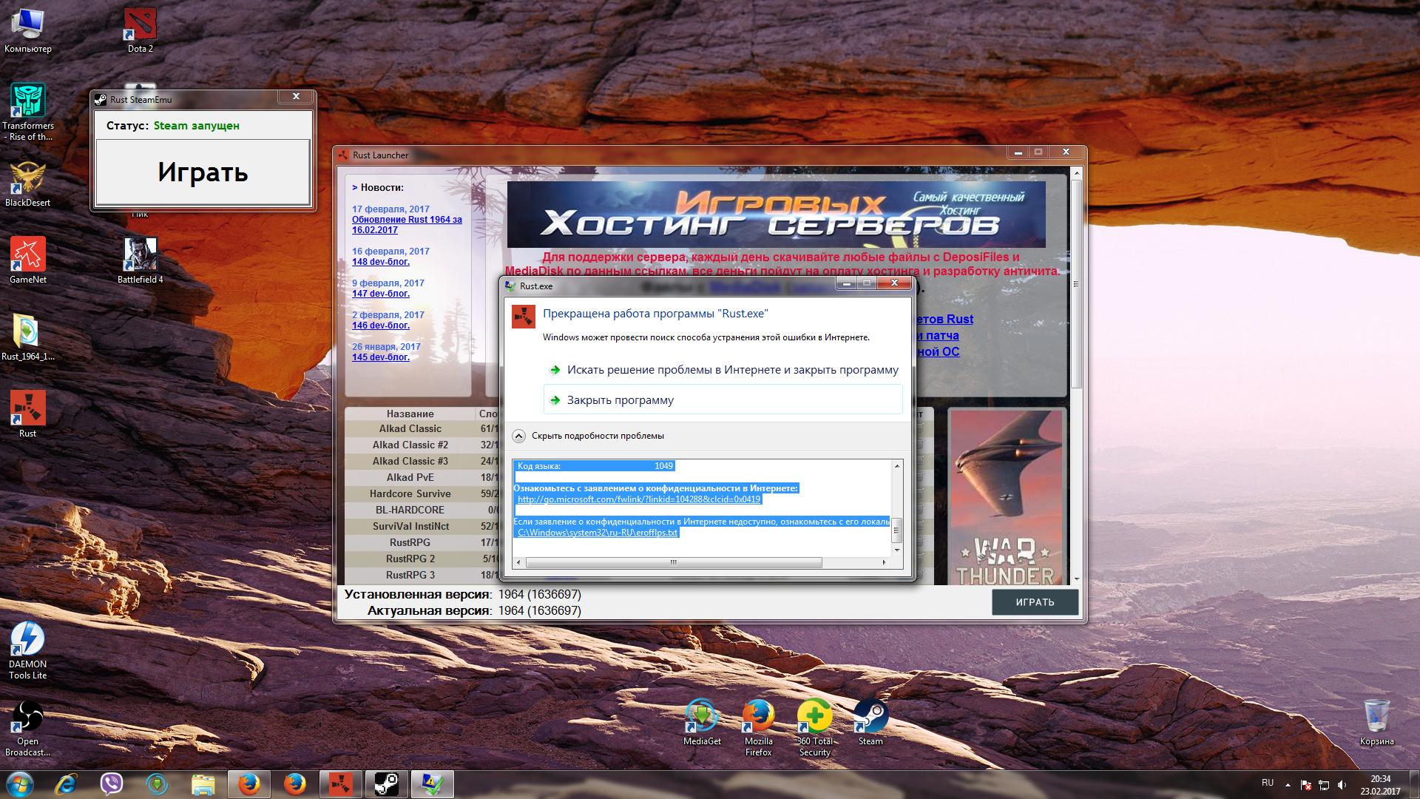
Task: Click vertical scrollbar thumb in crash details
Action: click(896, 529)
